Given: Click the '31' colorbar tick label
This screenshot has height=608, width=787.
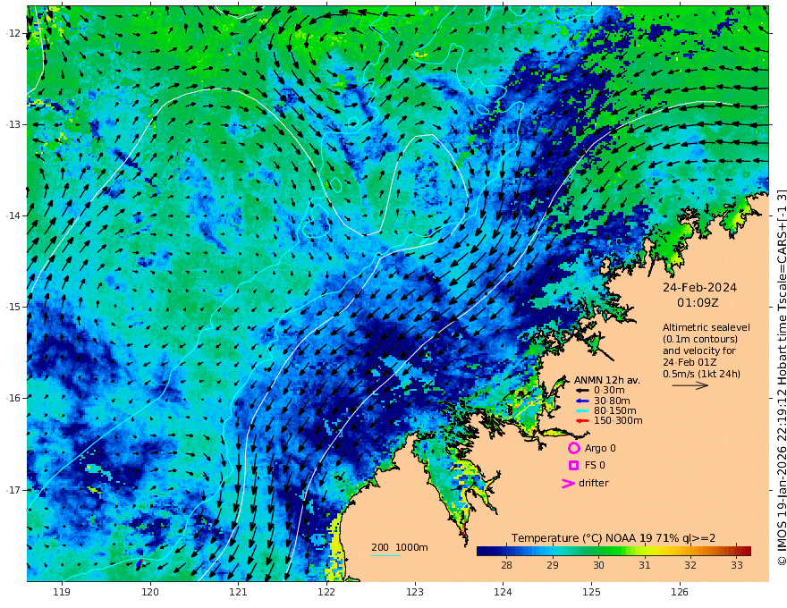Looking at the screenshot, I should coord(645,565).
